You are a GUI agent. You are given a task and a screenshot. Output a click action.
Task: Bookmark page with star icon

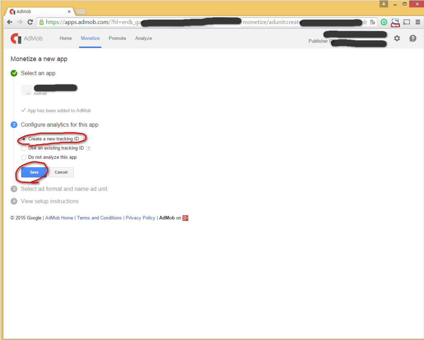coord(365,22)
